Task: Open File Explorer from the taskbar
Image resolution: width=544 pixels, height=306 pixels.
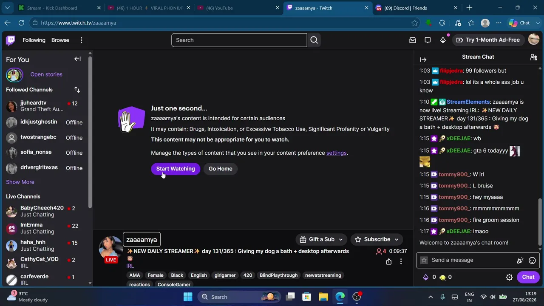Action: coord(323,297)
